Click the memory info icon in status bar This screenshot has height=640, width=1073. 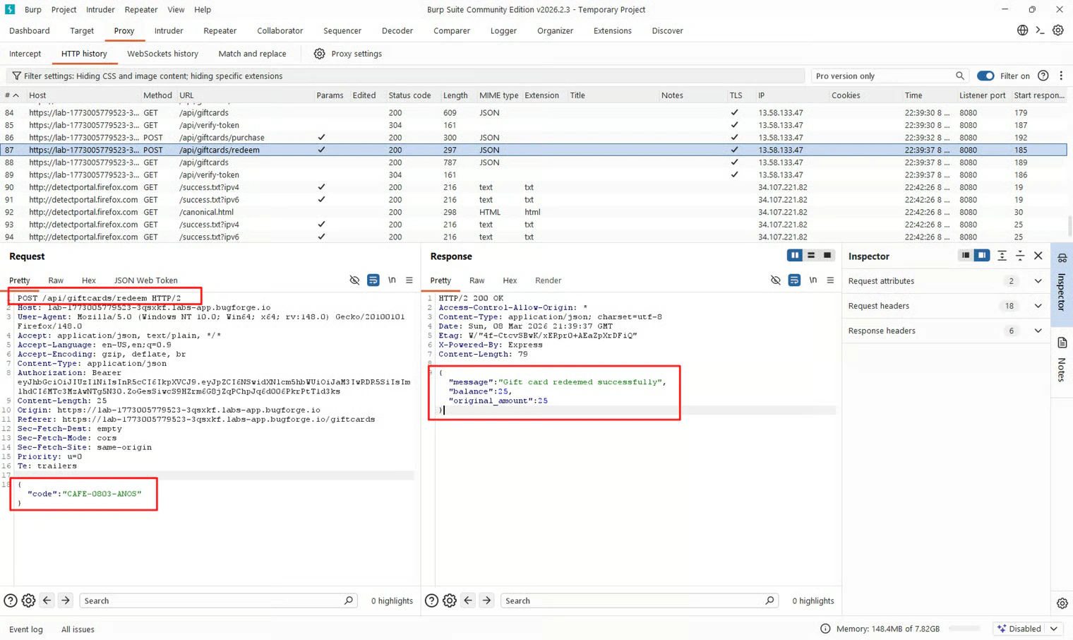point(825,629)
